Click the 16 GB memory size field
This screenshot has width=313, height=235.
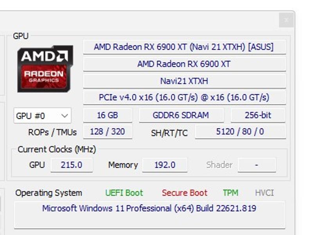coord(108,115)
